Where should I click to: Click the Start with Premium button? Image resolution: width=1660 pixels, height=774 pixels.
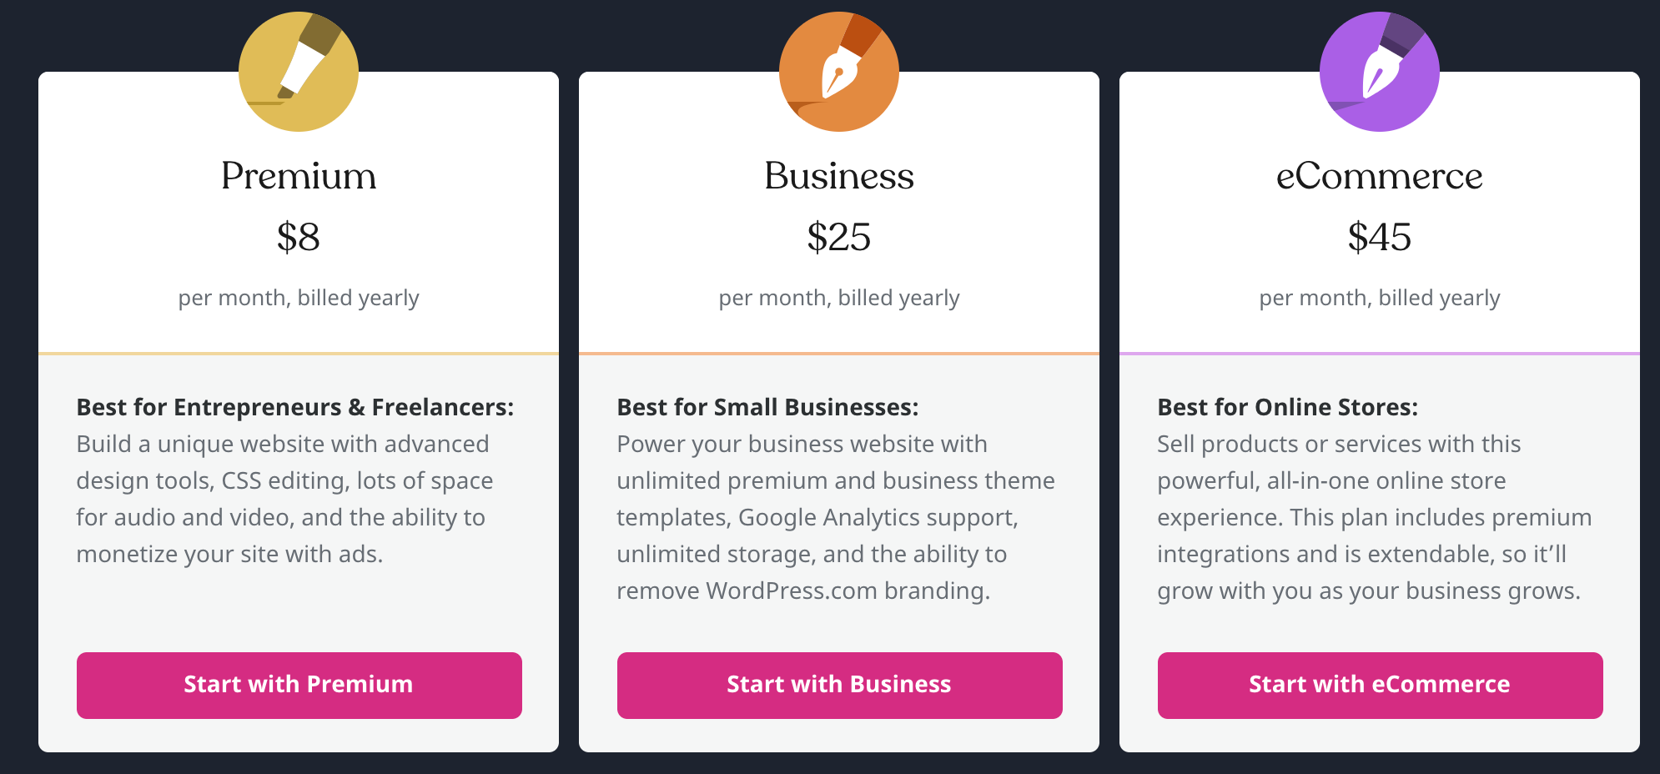[x=298, y=685]
